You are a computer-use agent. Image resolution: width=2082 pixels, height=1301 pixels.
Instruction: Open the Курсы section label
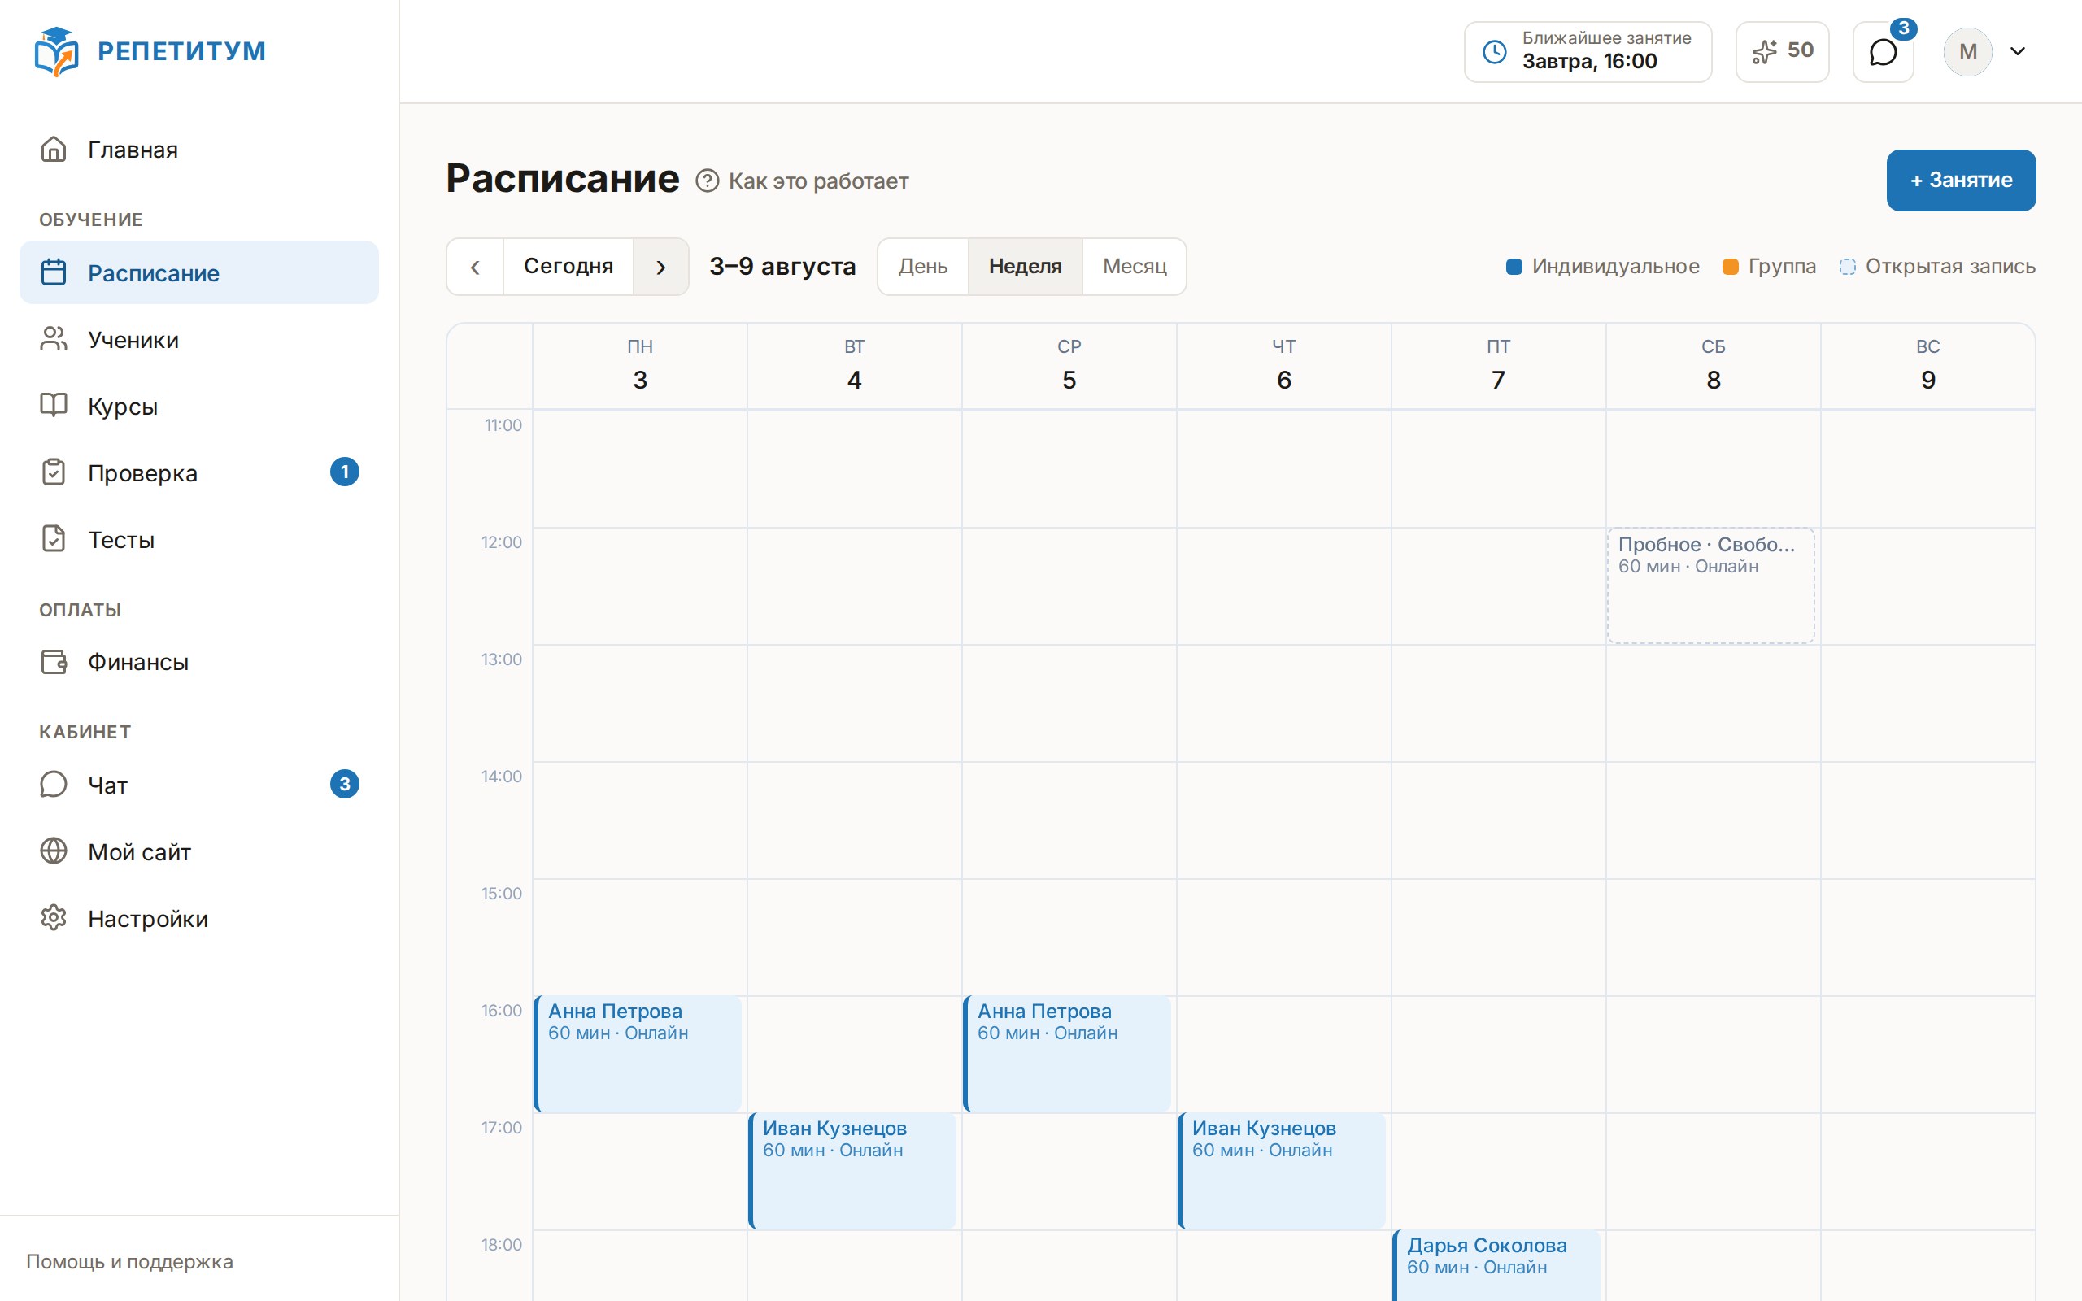pyautogui.click(x=123, y=406)
